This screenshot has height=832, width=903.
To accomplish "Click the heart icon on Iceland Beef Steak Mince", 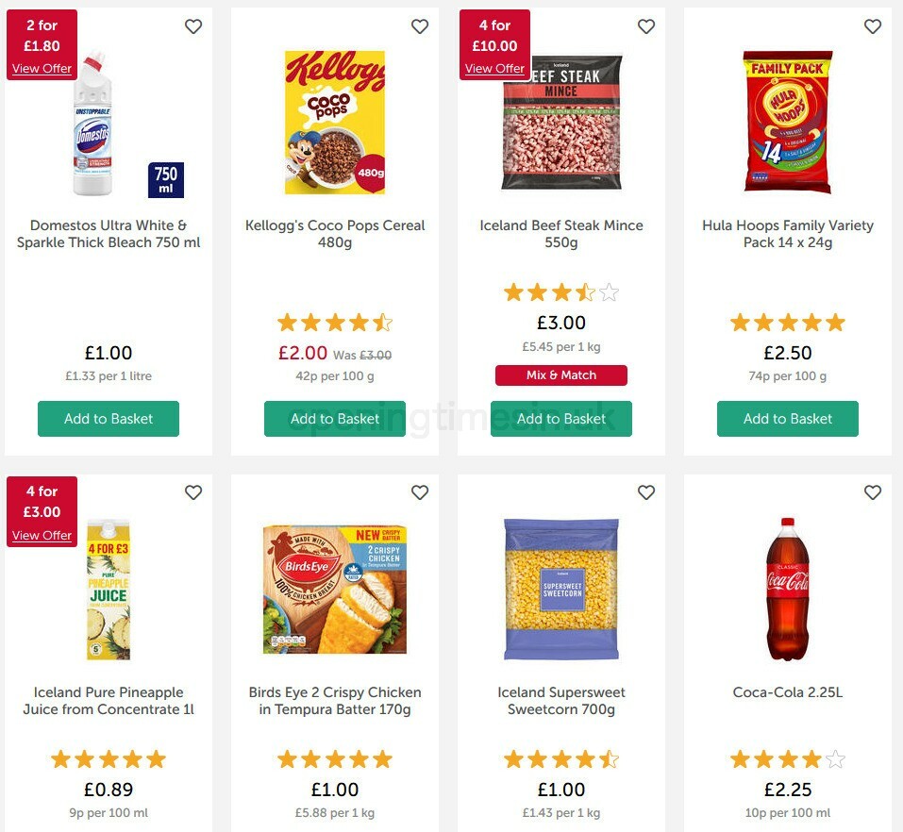I will (646, 27).
